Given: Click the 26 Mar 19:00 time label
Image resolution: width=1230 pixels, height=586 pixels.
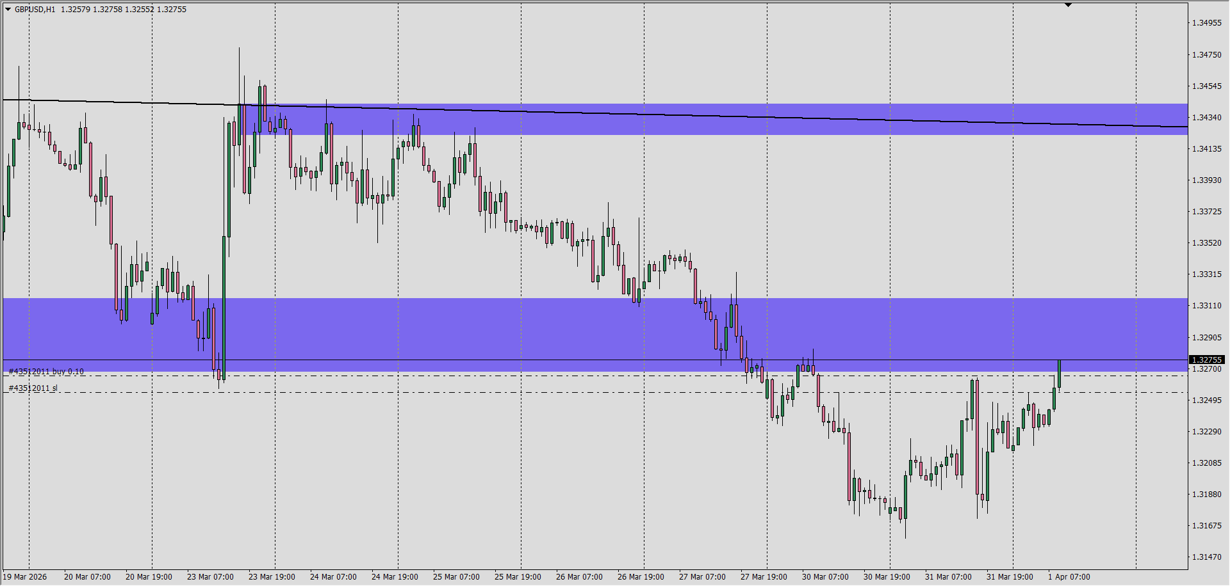Looking at the screenshot, I should point(641,577).
